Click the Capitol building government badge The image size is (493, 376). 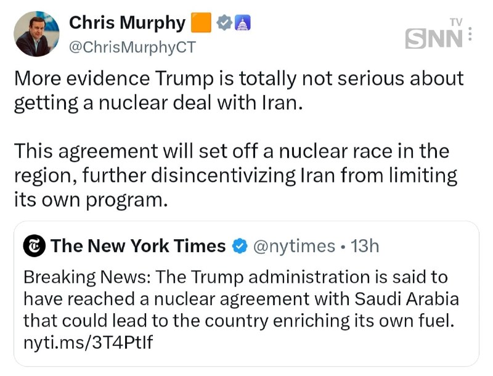pos(242,23)
